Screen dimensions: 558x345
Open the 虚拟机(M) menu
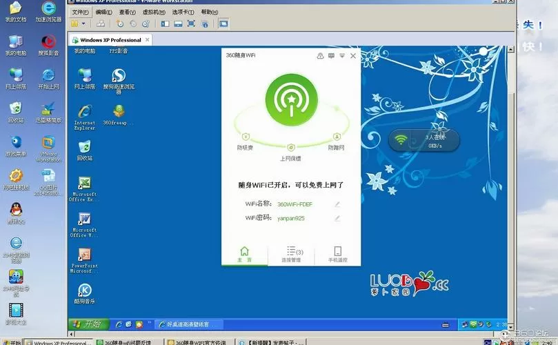(154, 12)
